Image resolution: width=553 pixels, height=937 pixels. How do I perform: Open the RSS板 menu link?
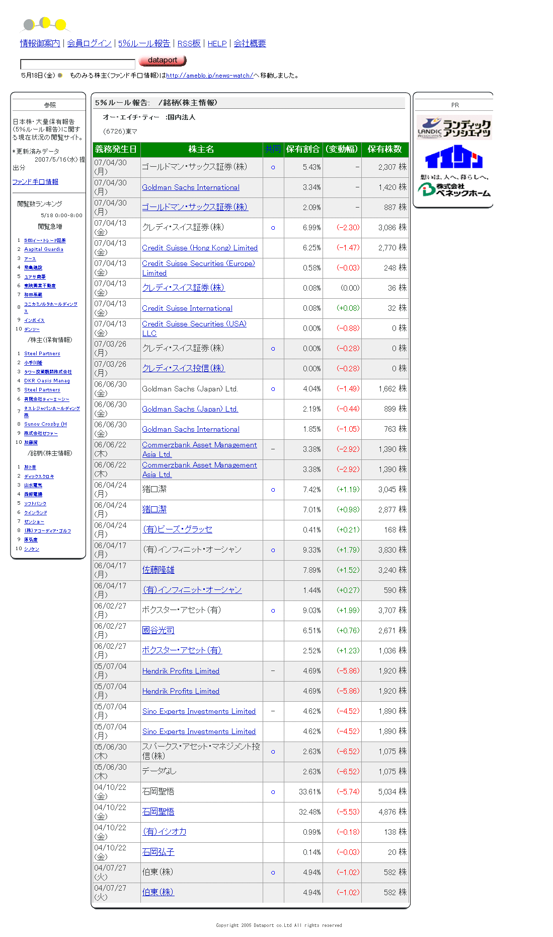click(x=189, y=44)
